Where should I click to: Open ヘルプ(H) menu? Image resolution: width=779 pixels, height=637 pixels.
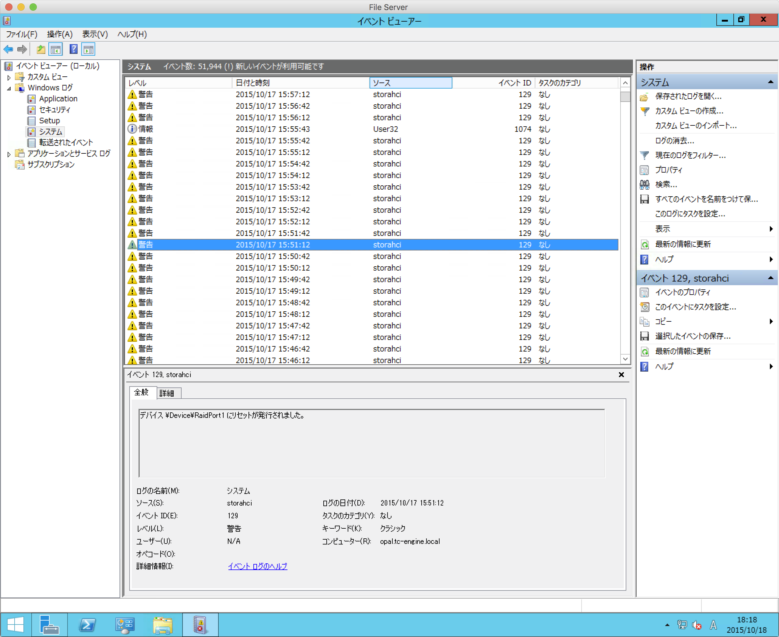tap(132, 34)
